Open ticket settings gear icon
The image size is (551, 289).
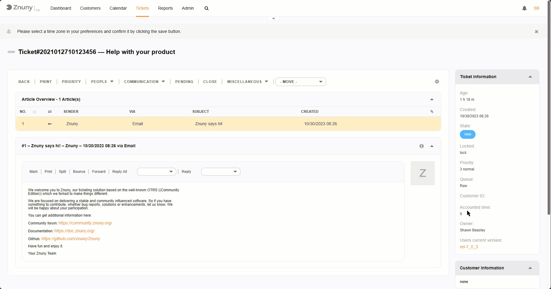click(x=437, y=82)
